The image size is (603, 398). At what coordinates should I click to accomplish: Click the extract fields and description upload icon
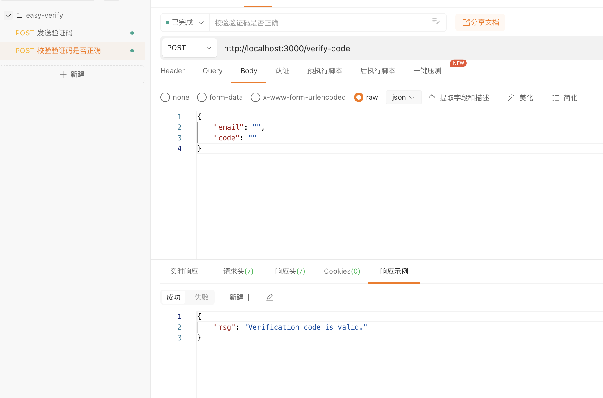point(432,98)
